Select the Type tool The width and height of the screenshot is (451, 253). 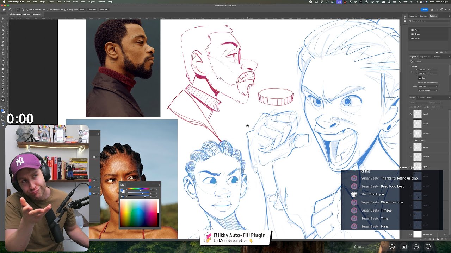pos(3,84)
